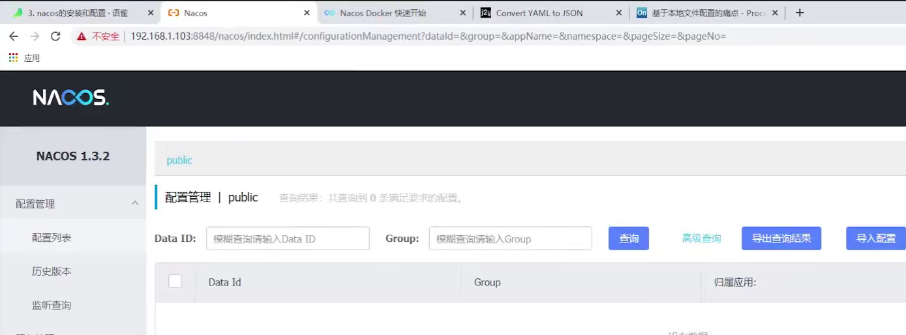Open the 高级查询 link
The height and width of the screenshot is (335, 906).
pyautogui.click(x=701, y=239)
